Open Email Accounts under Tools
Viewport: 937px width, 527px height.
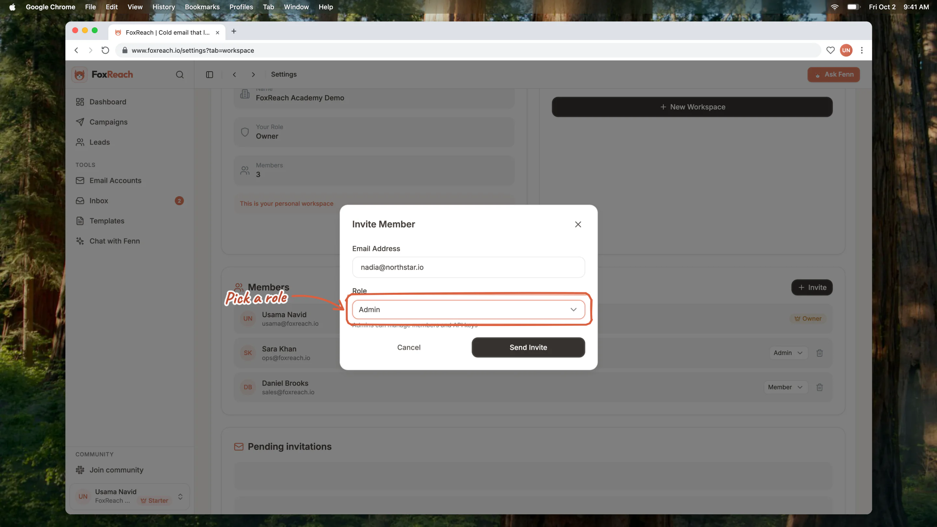pos(115,181)
